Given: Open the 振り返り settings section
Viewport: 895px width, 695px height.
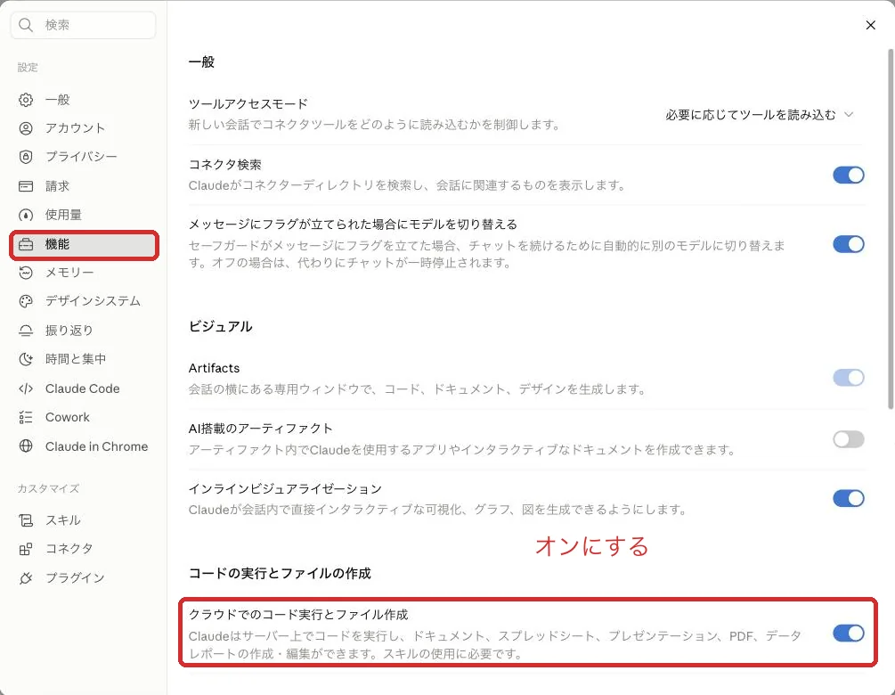Looking at the screenshot, I should coord(84,331).
